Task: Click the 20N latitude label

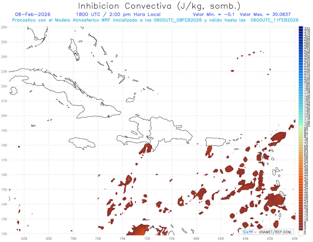Action: [4, 116]
